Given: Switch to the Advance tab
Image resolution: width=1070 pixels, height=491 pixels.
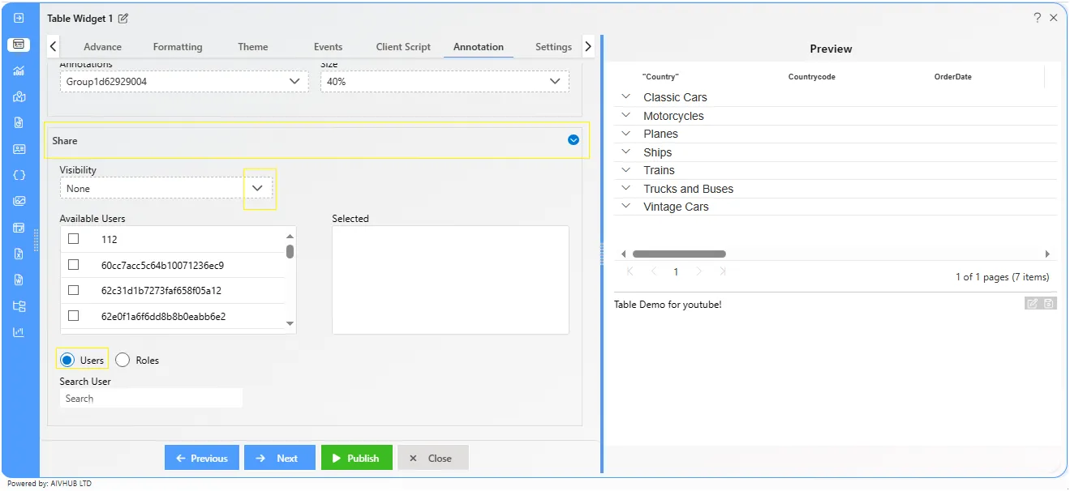Looking at the screenshot, I should [x=102, y=47].
